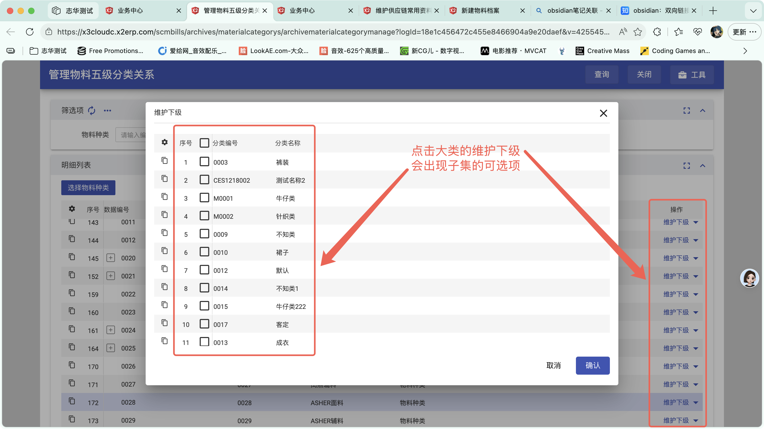
Task: Click the 查询 button in the header
Action: coord(602,75)
